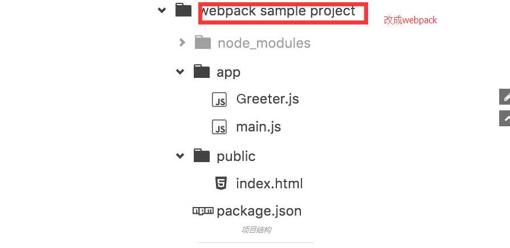Click the JS file icon beside main.js
This screenshot has height=248, width=510.
point(219,127)
